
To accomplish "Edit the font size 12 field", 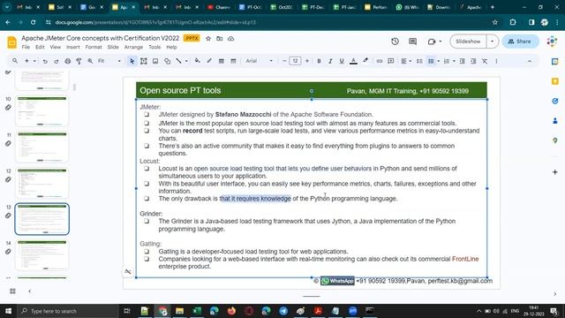I will (x=295, y=61).
